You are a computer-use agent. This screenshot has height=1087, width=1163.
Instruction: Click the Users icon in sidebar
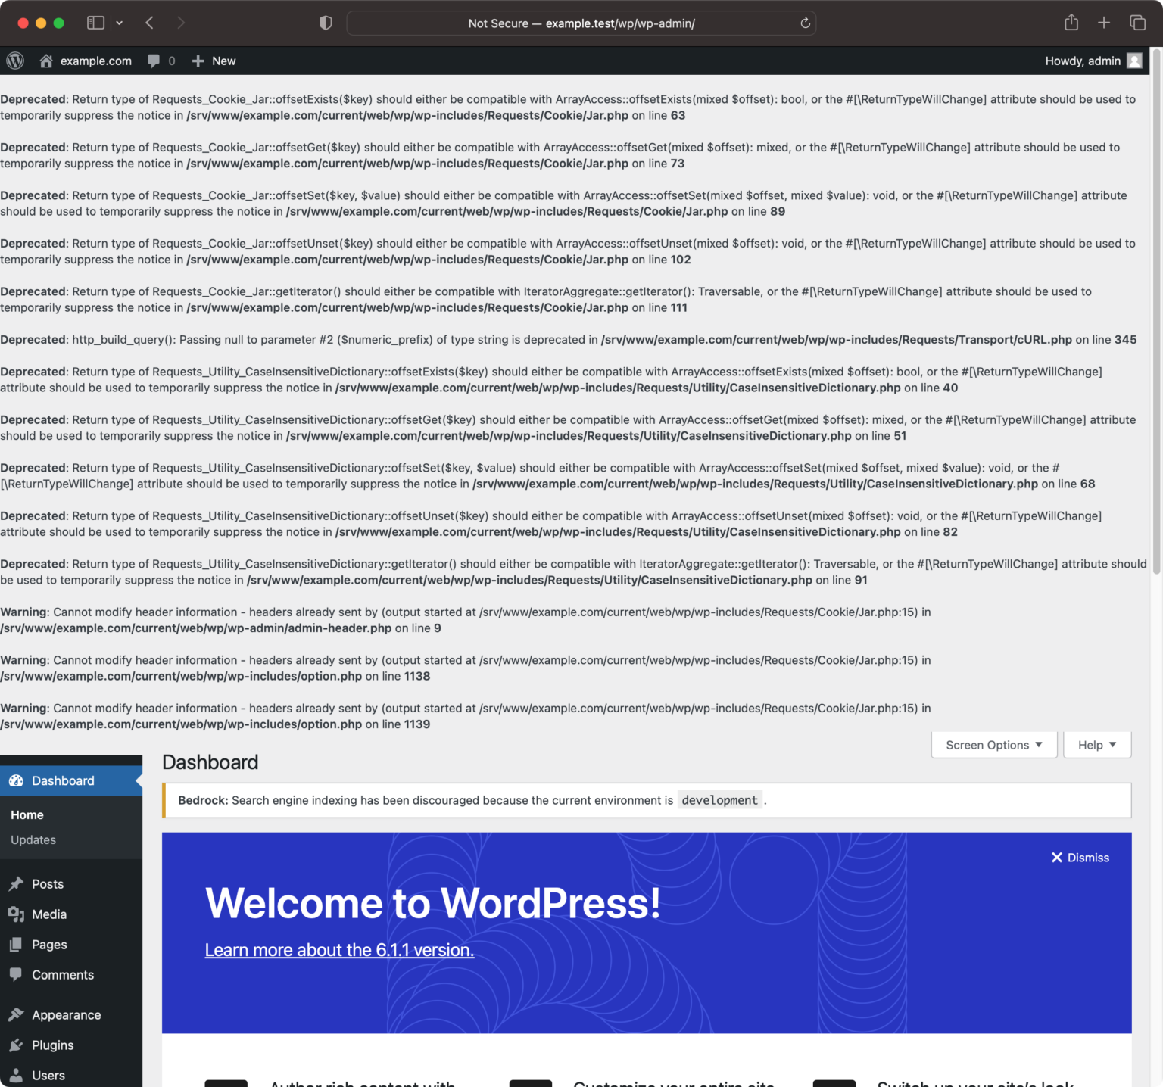coord(16,1075)
